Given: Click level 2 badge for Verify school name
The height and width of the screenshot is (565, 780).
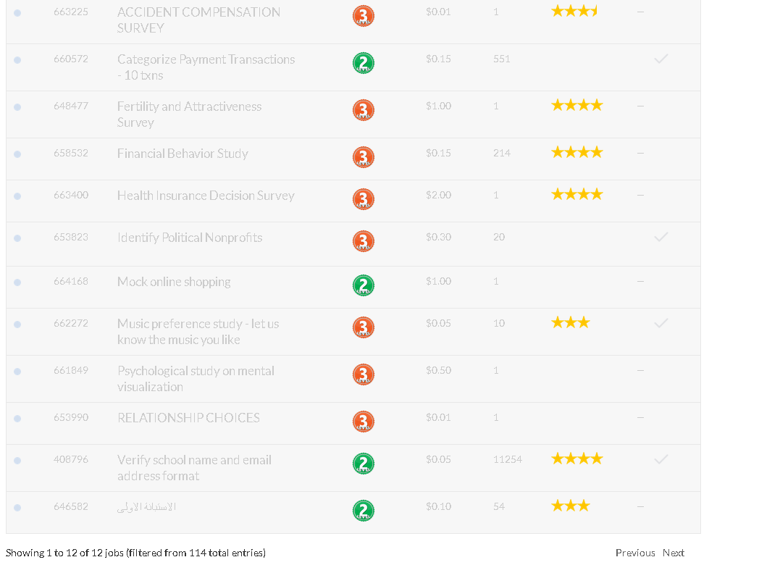Looking at the screenshot, I should pos(364,464).
